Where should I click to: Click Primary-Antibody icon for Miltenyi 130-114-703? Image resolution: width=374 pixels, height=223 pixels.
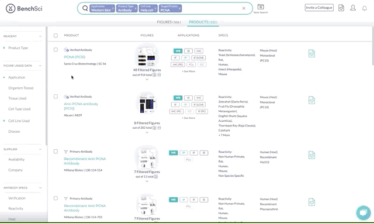pos(66,198)
